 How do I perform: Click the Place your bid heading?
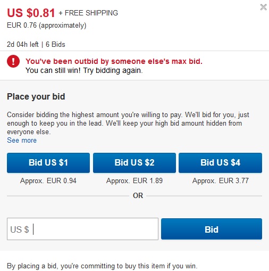point(36,97)
